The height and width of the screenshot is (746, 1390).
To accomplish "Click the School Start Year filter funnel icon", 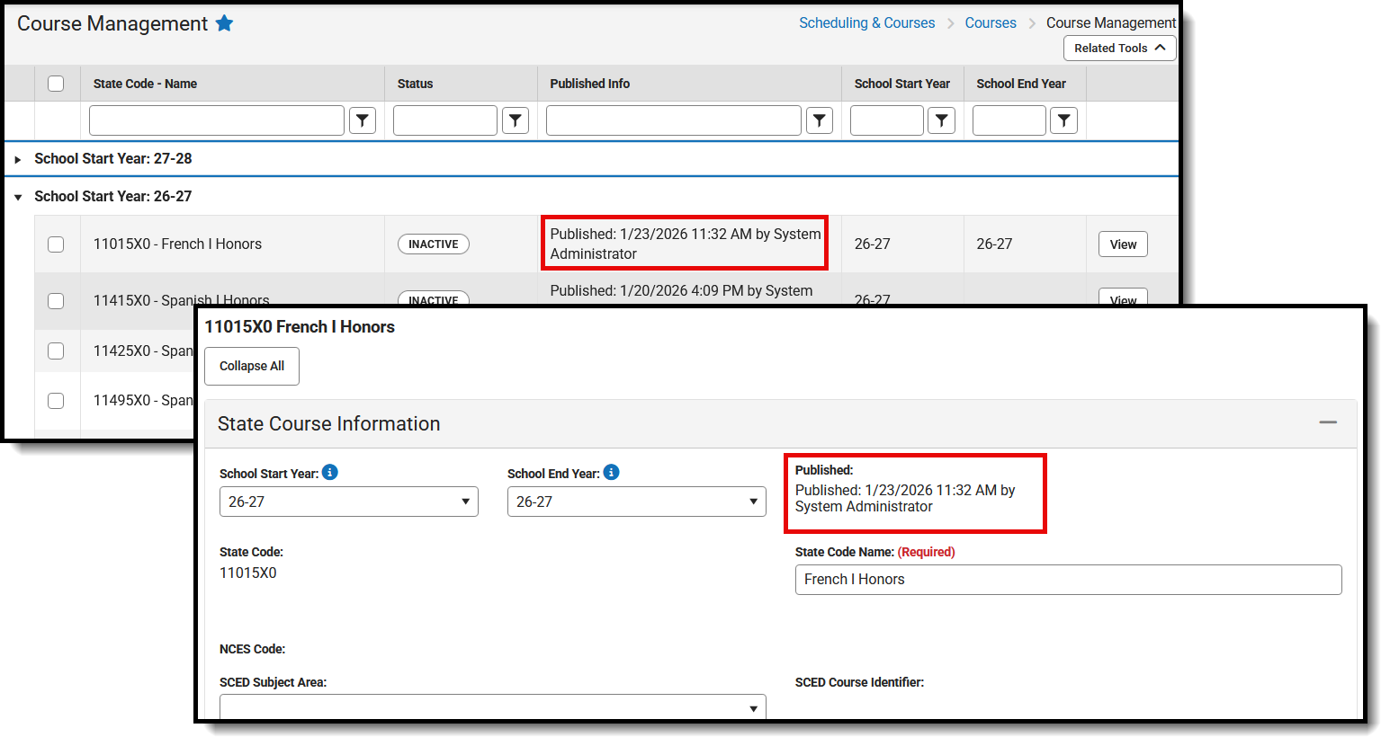I will (941, 120).
